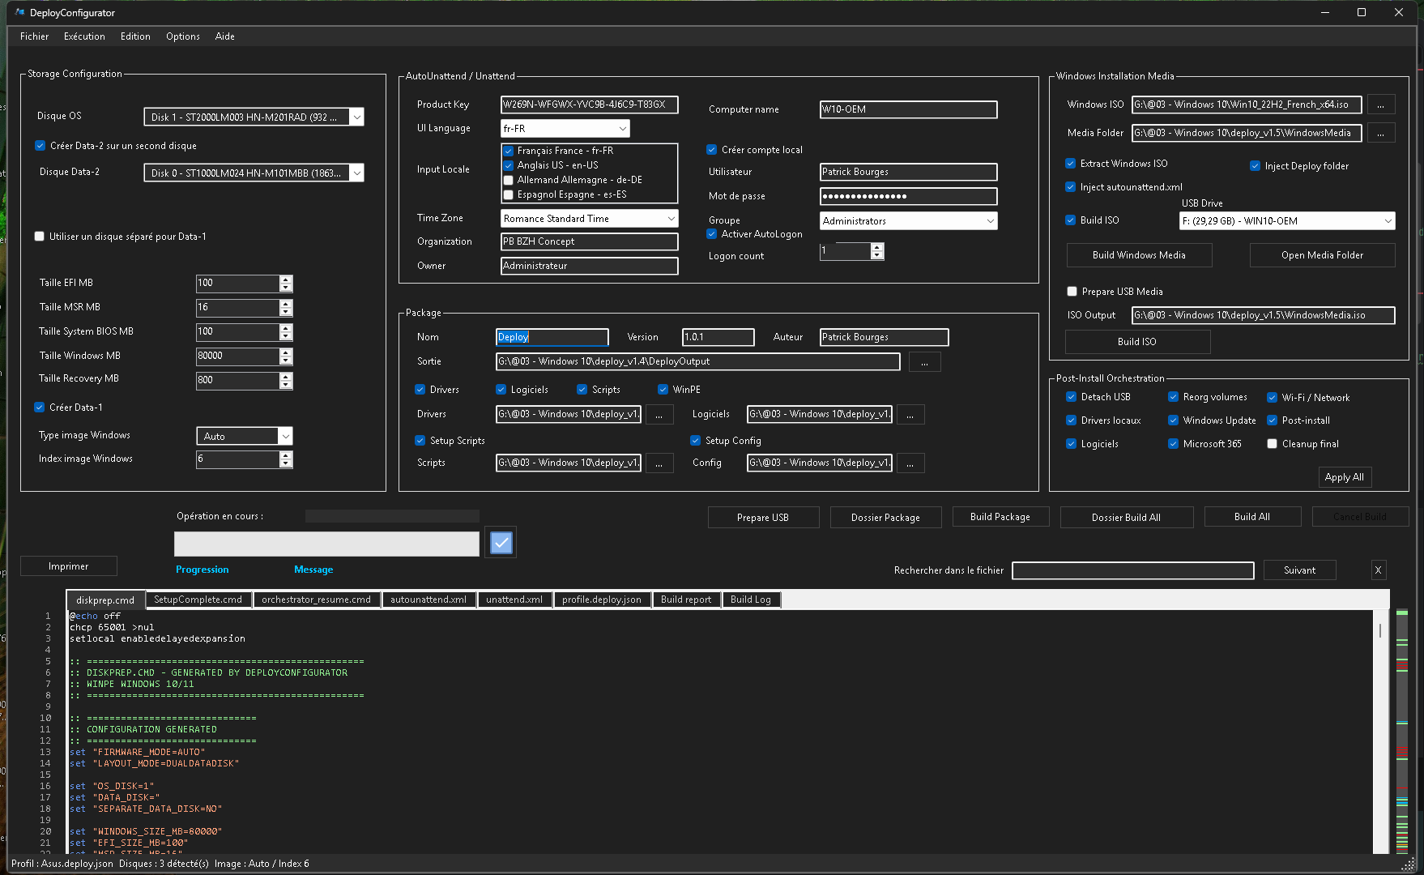Screen dimensions: 1424x875
Task: Open Time Zone dropdown
Action: click(589, 219)
